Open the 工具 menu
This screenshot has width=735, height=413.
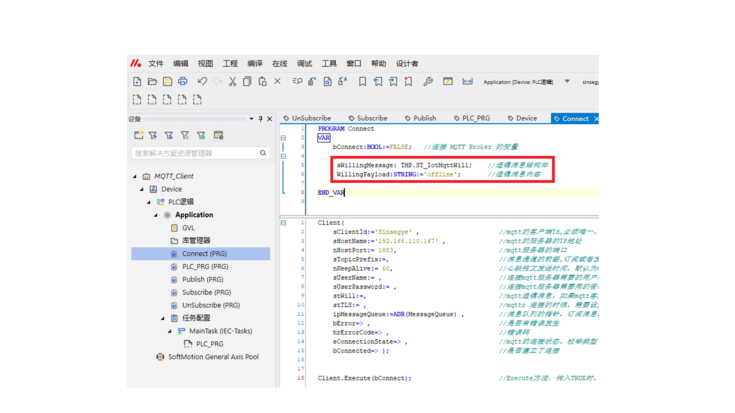click(329, 63)
